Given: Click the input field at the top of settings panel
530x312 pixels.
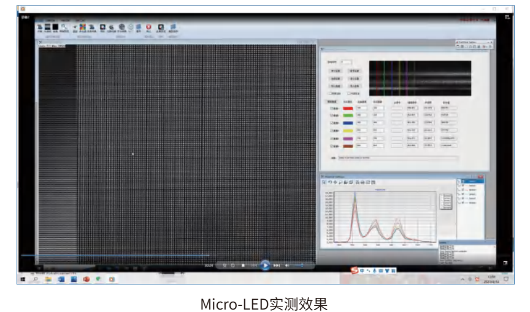Looking at the screenshot, I should [x=345, y=62].
